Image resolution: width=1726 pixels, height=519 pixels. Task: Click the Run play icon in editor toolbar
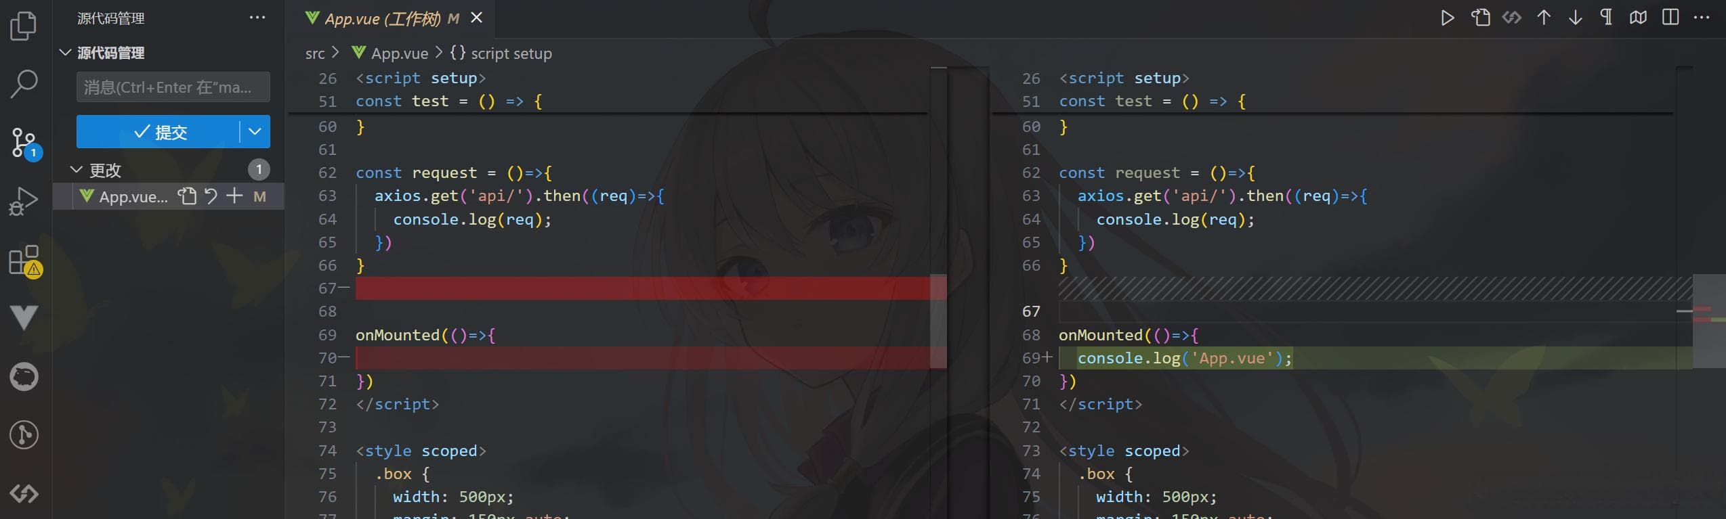1447,18
